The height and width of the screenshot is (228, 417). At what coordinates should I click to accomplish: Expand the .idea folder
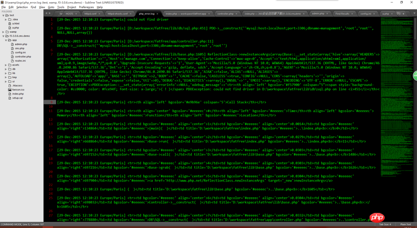(x=6, y=20)
